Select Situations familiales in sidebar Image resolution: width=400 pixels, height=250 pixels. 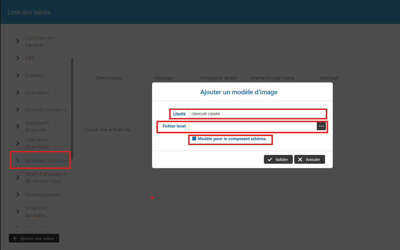[36, 212]
